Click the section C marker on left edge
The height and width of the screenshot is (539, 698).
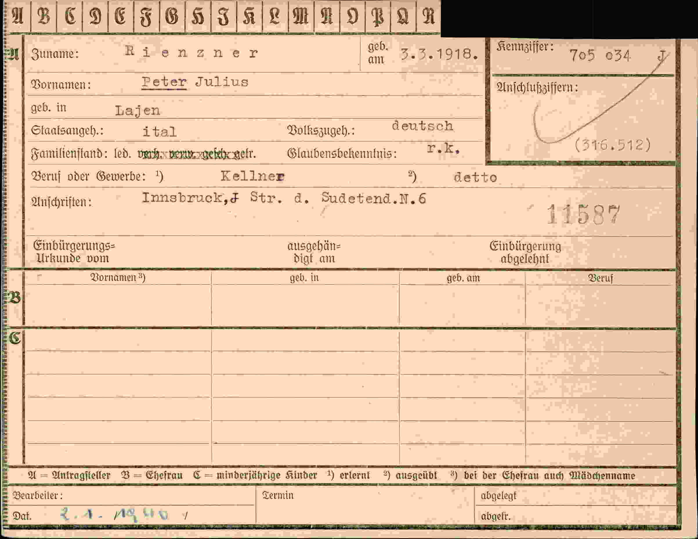pyautogui.click(x=15, y=338)
